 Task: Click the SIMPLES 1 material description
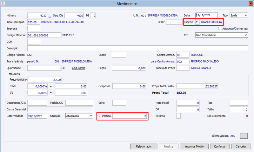(x=68, y=35)
